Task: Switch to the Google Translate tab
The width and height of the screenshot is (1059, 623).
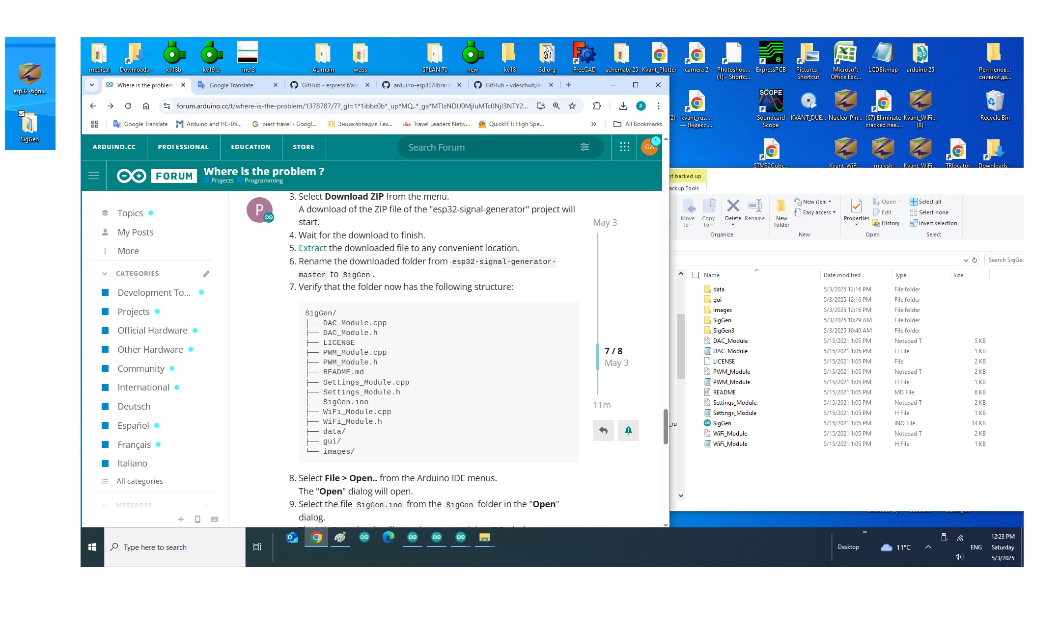Action: [231, 85]
